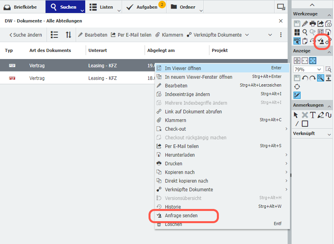Choose Anfrage senden from context menu
Screen dimensions: 334x244
(181, 216)
